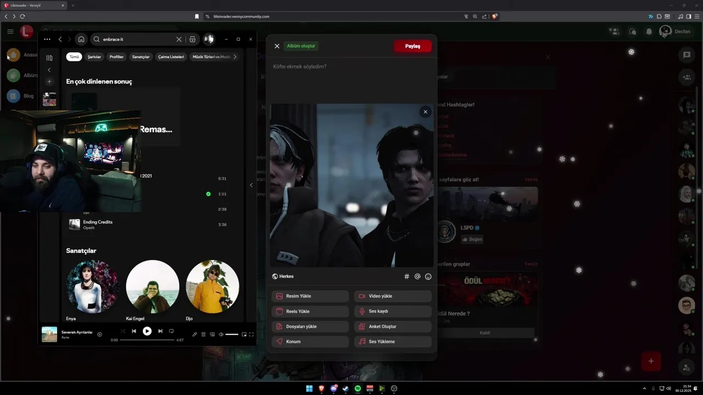
Task: Click the Albüm oluştur button
Action: [301, 46]
